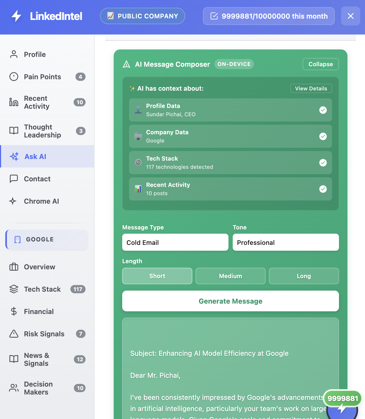
Task: Click the warning triangle icon beside Risk Signals
Action: click(x=14, y=334)
